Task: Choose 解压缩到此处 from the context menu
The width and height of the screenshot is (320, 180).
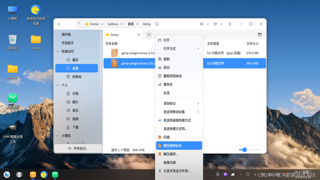Action: (x=179, y=146)
